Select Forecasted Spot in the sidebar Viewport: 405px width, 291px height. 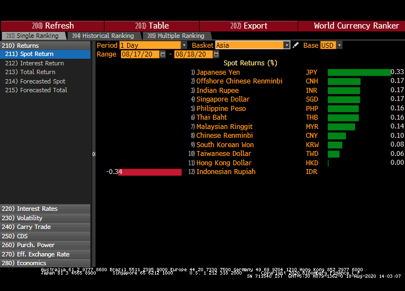[x=42, y=81]
